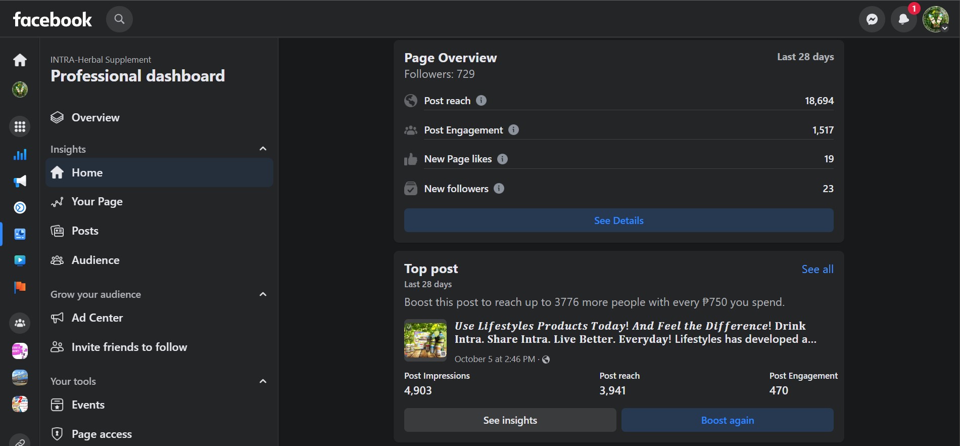Screen dimensions: 960x446
Task: Click the New Page likes info icon
Action: click(502, 159)
